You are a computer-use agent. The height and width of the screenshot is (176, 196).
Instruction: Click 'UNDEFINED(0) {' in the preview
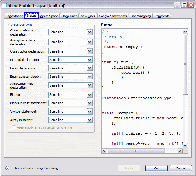point(128,67)
